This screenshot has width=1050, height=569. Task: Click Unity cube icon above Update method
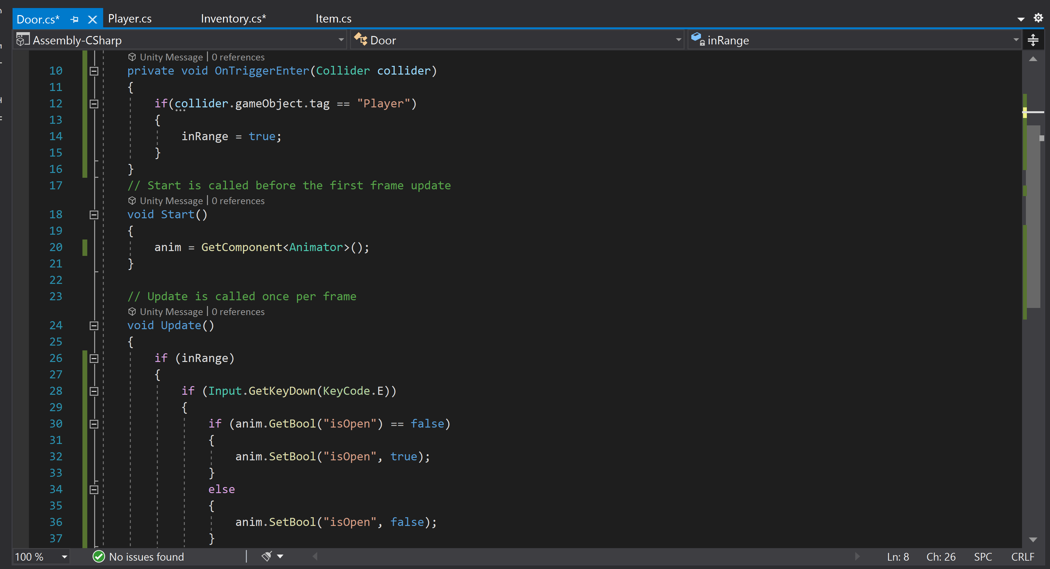click(x=132, y=312)
